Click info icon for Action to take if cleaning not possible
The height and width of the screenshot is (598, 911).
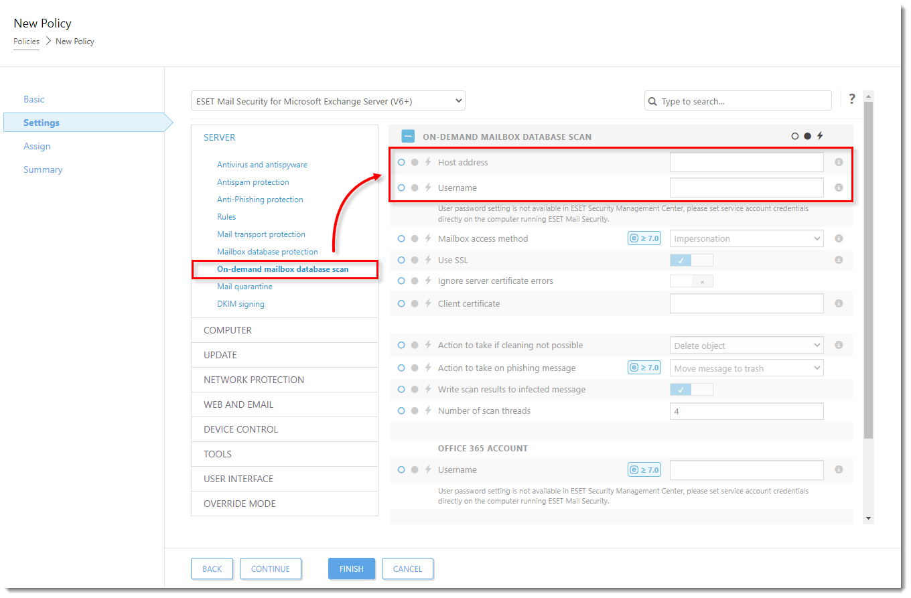click(839, 345)
